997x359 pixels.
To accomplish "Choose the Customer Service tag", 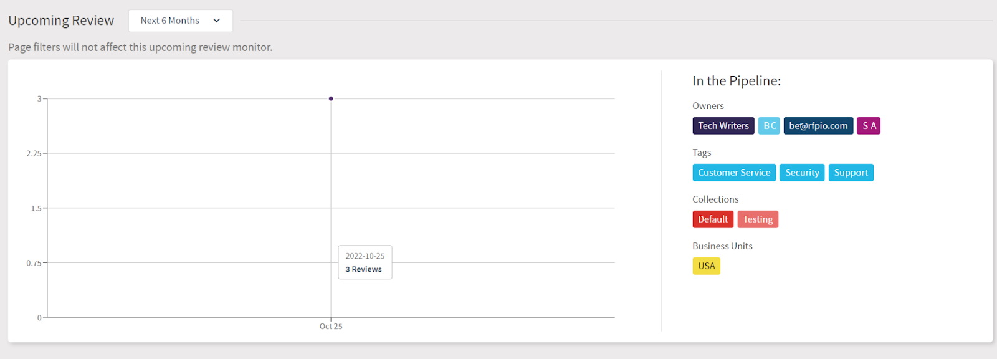I will [x=734, y=173].
